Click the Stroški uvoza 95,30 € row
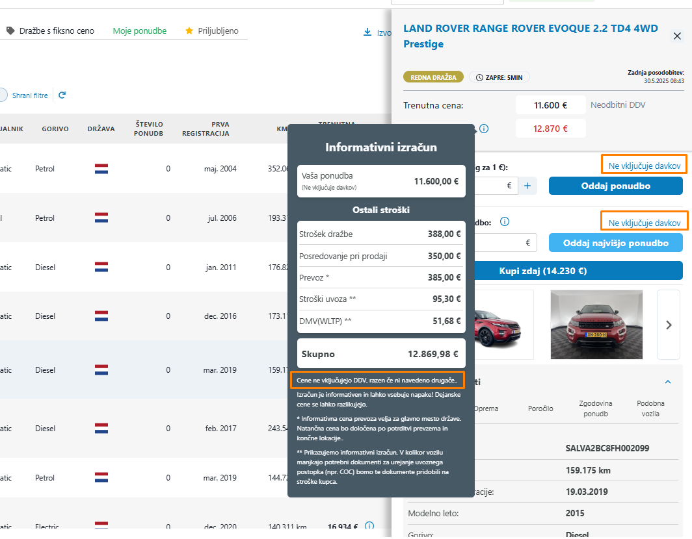The image size is (692, 539). 380,299
